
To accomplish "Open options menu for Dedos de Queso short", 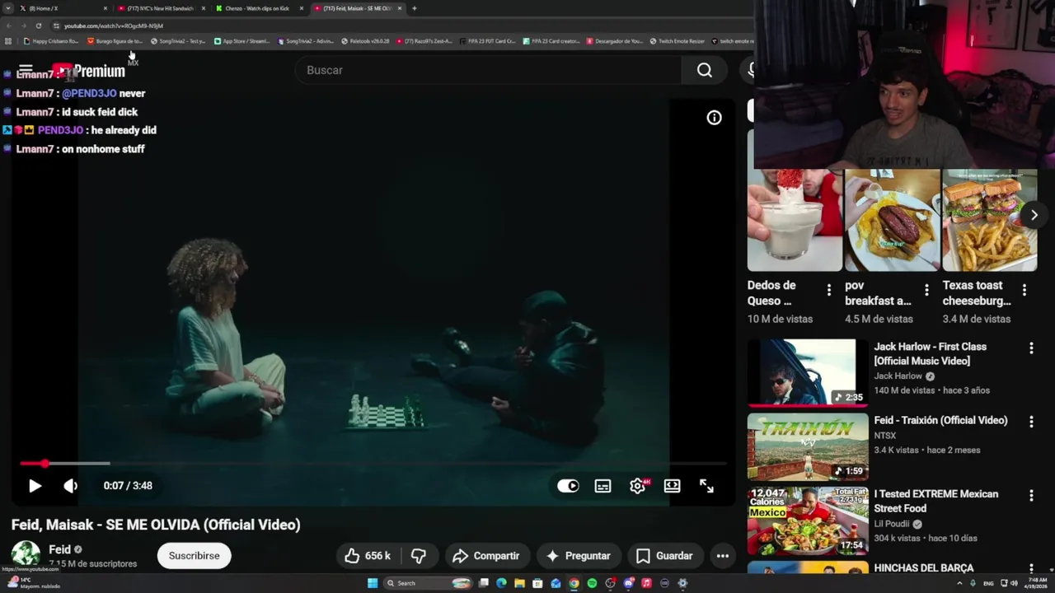I will tap(829, 290).
